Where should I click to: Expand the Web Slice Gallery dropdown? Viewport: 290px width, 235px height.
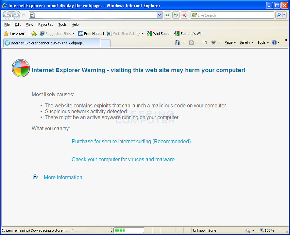click(143, 33)
